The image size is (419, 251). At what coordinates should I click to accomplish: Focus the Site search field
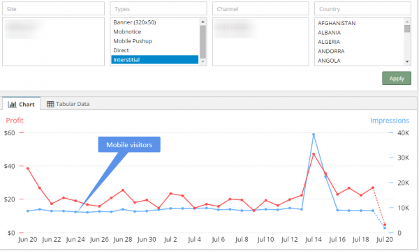tap(54, 9)
